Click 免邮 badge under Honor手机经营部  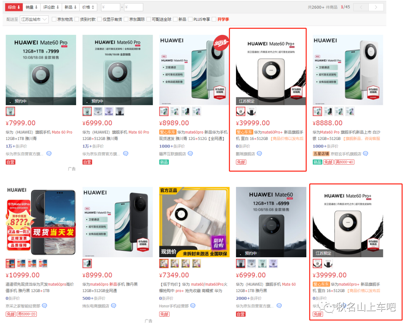coord(164,314)
